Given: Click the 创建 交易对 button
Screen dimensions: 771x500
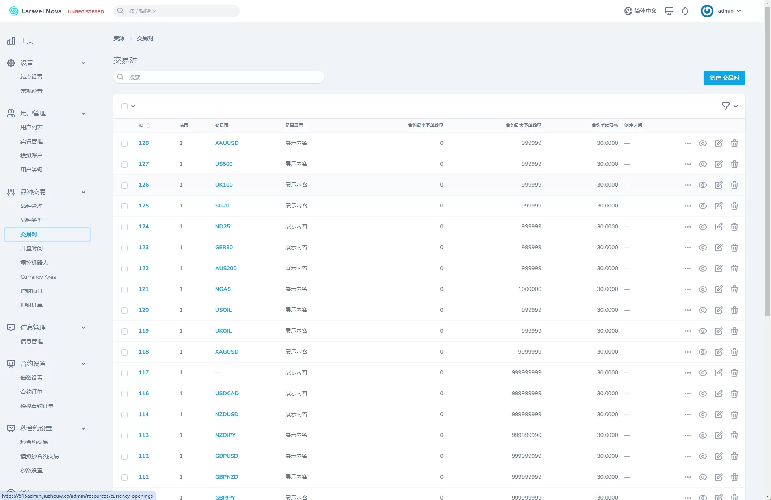Looking at the screenshot, I should pos(724,78).
